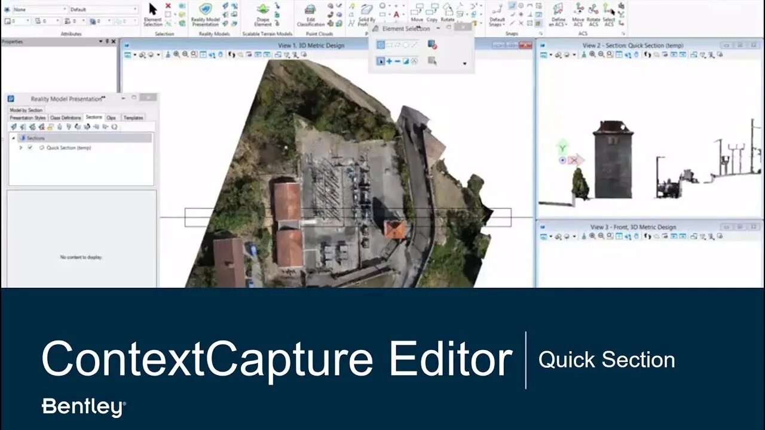Viewport: 765px width, 430px height.
Task: Click the red X clear selection icon
Action: click(x=169, y=5)
